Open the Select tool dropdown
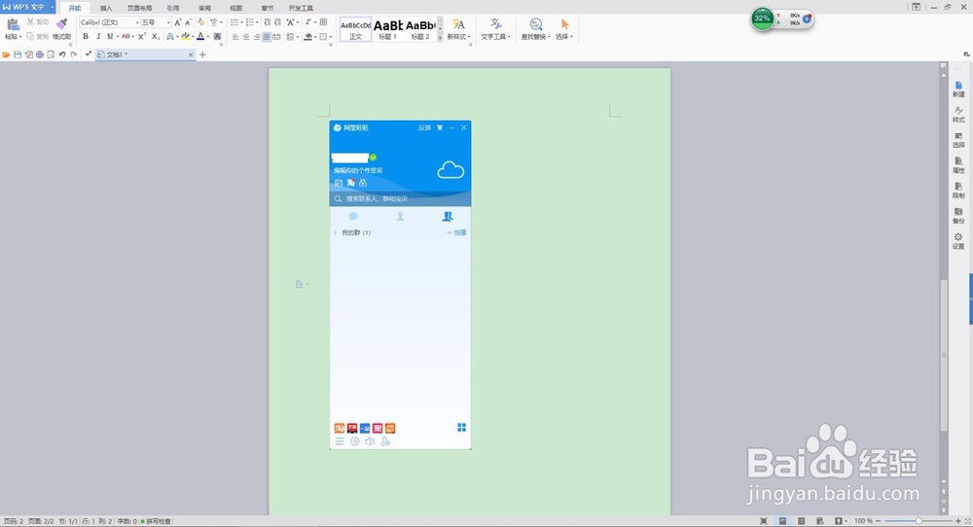This screenshot has height=527, width=973. click(x=564, y=37)
